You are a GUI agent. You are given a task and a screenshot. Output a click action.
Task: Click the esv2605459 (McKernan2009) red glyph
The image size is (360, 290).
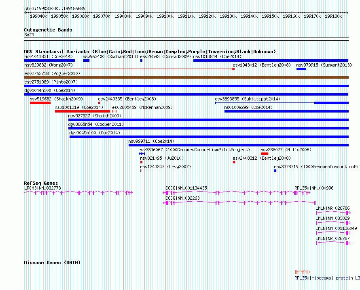114,111
